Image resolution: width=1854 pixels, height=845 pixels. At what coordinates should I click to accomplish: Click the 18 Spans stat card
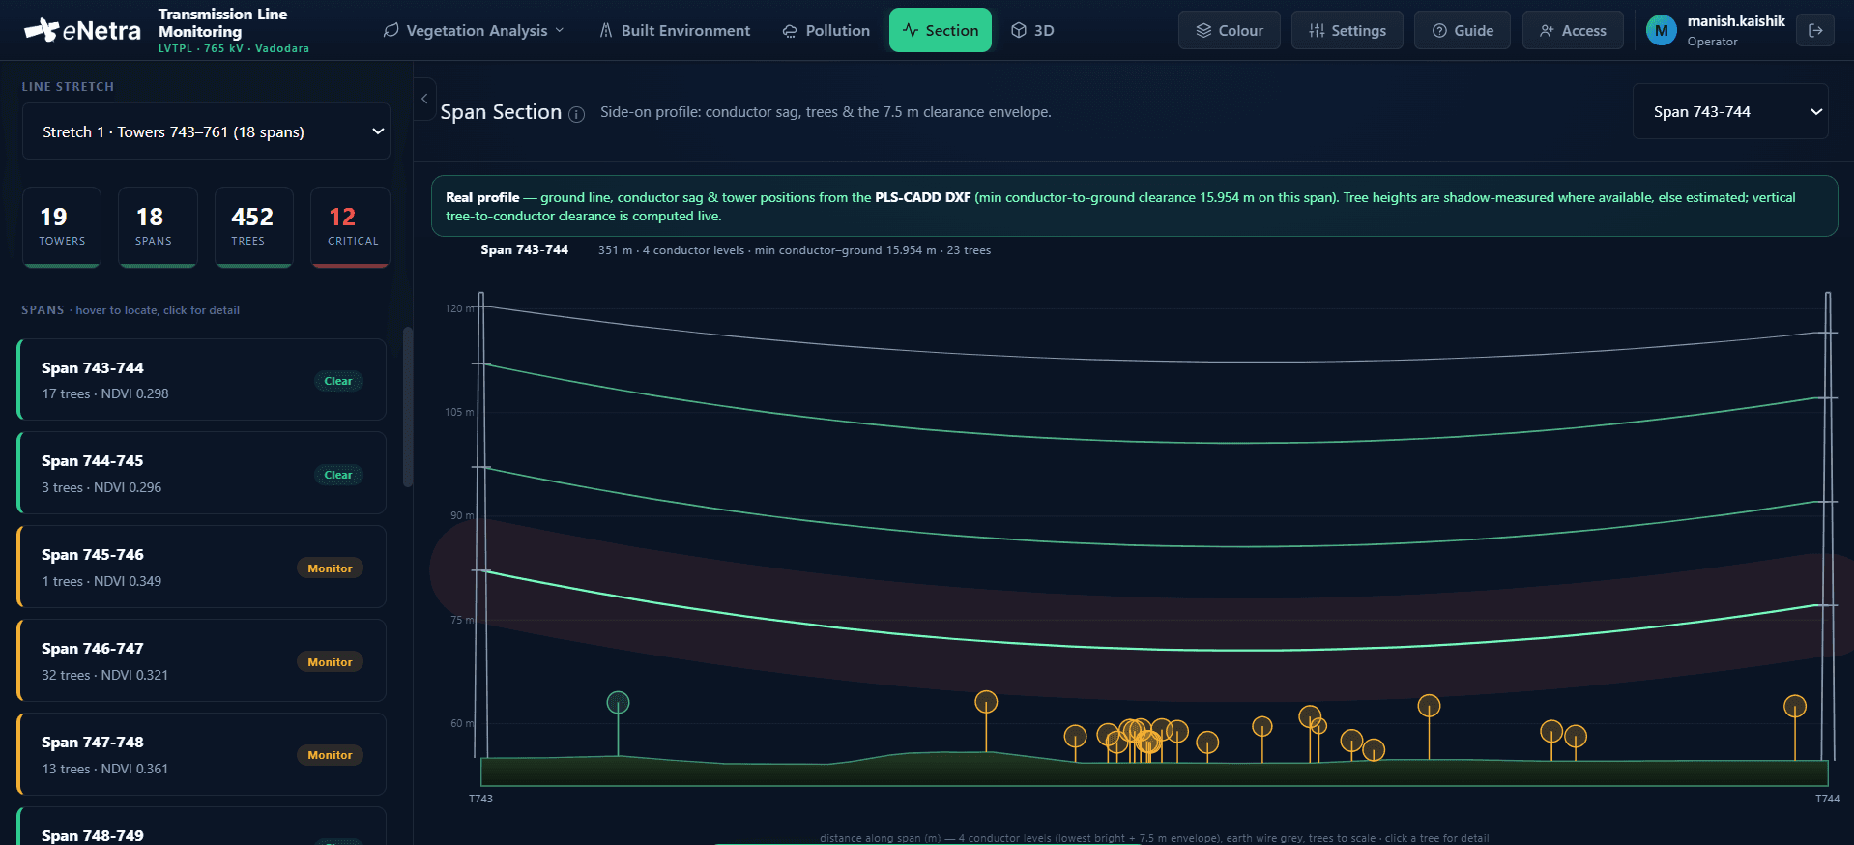(x=158, y=226)
